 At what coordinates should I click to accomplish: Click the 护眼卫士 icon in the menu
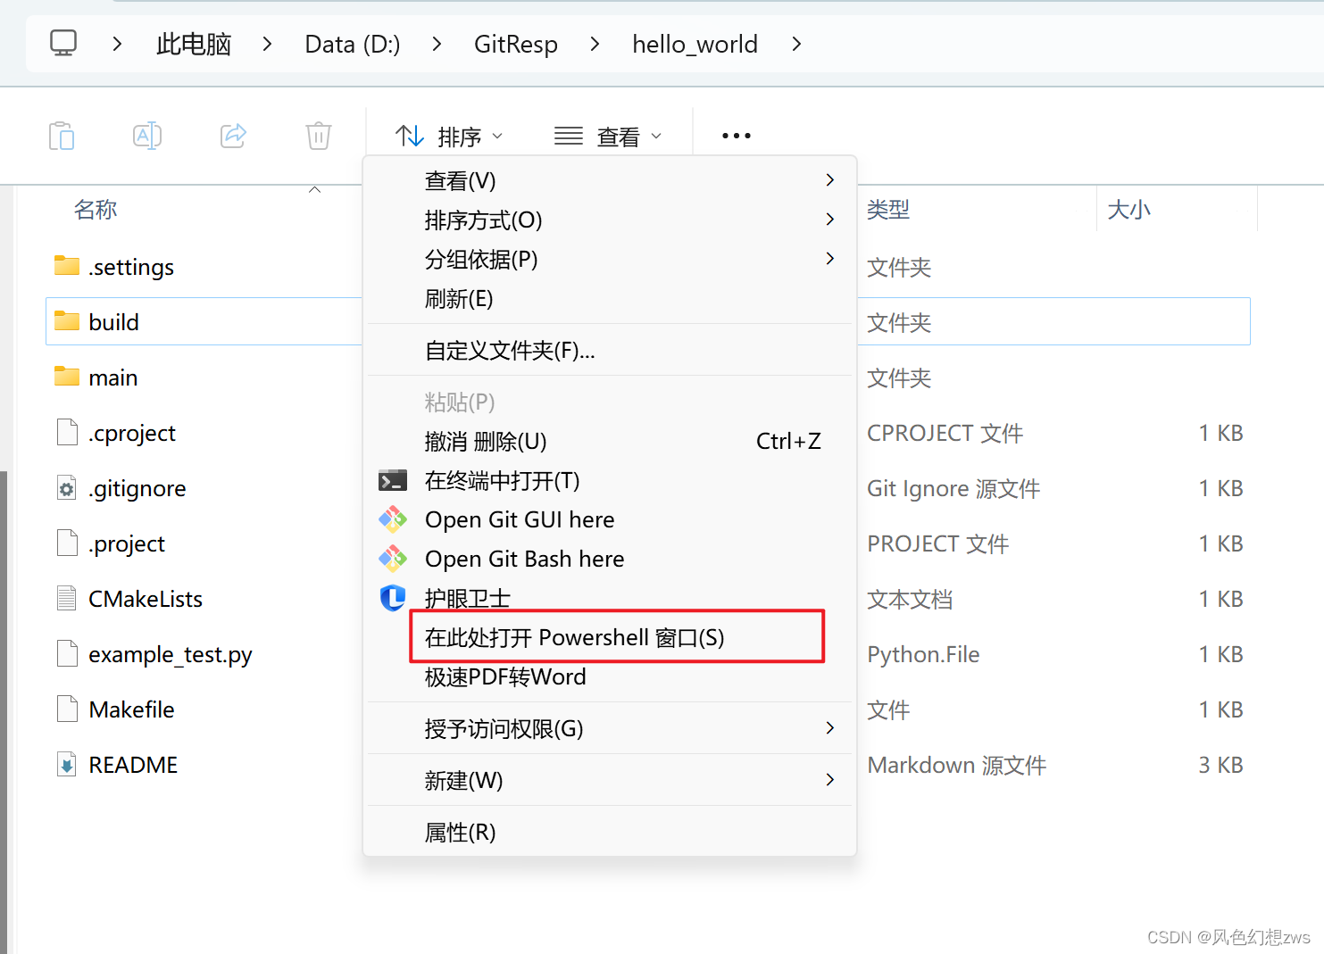pos(393,598)
